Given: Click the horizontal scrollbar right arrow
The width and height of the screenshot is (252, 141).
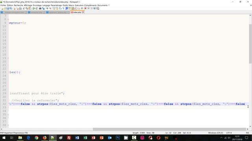Looking at the screenshot, I should point(248,129).
